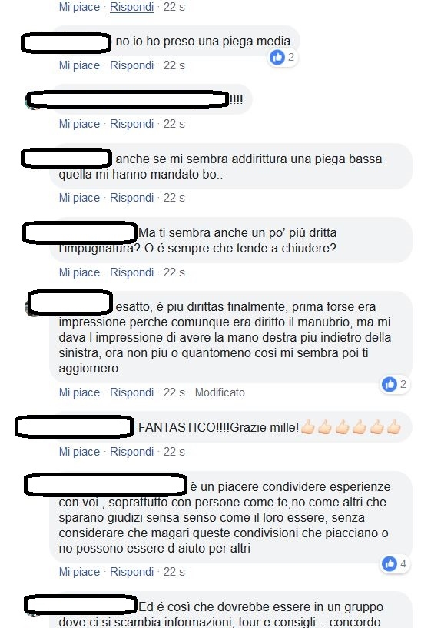Click Rispondi under 'quella mi hanno mandato bo..'

tap(131, 198)
